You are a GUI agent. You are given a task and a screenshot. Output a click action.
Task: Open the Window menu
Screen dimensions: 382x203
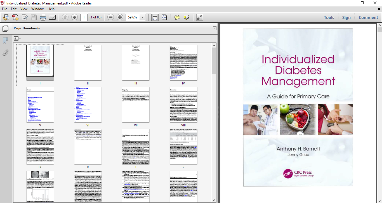[x=37, y=9]
